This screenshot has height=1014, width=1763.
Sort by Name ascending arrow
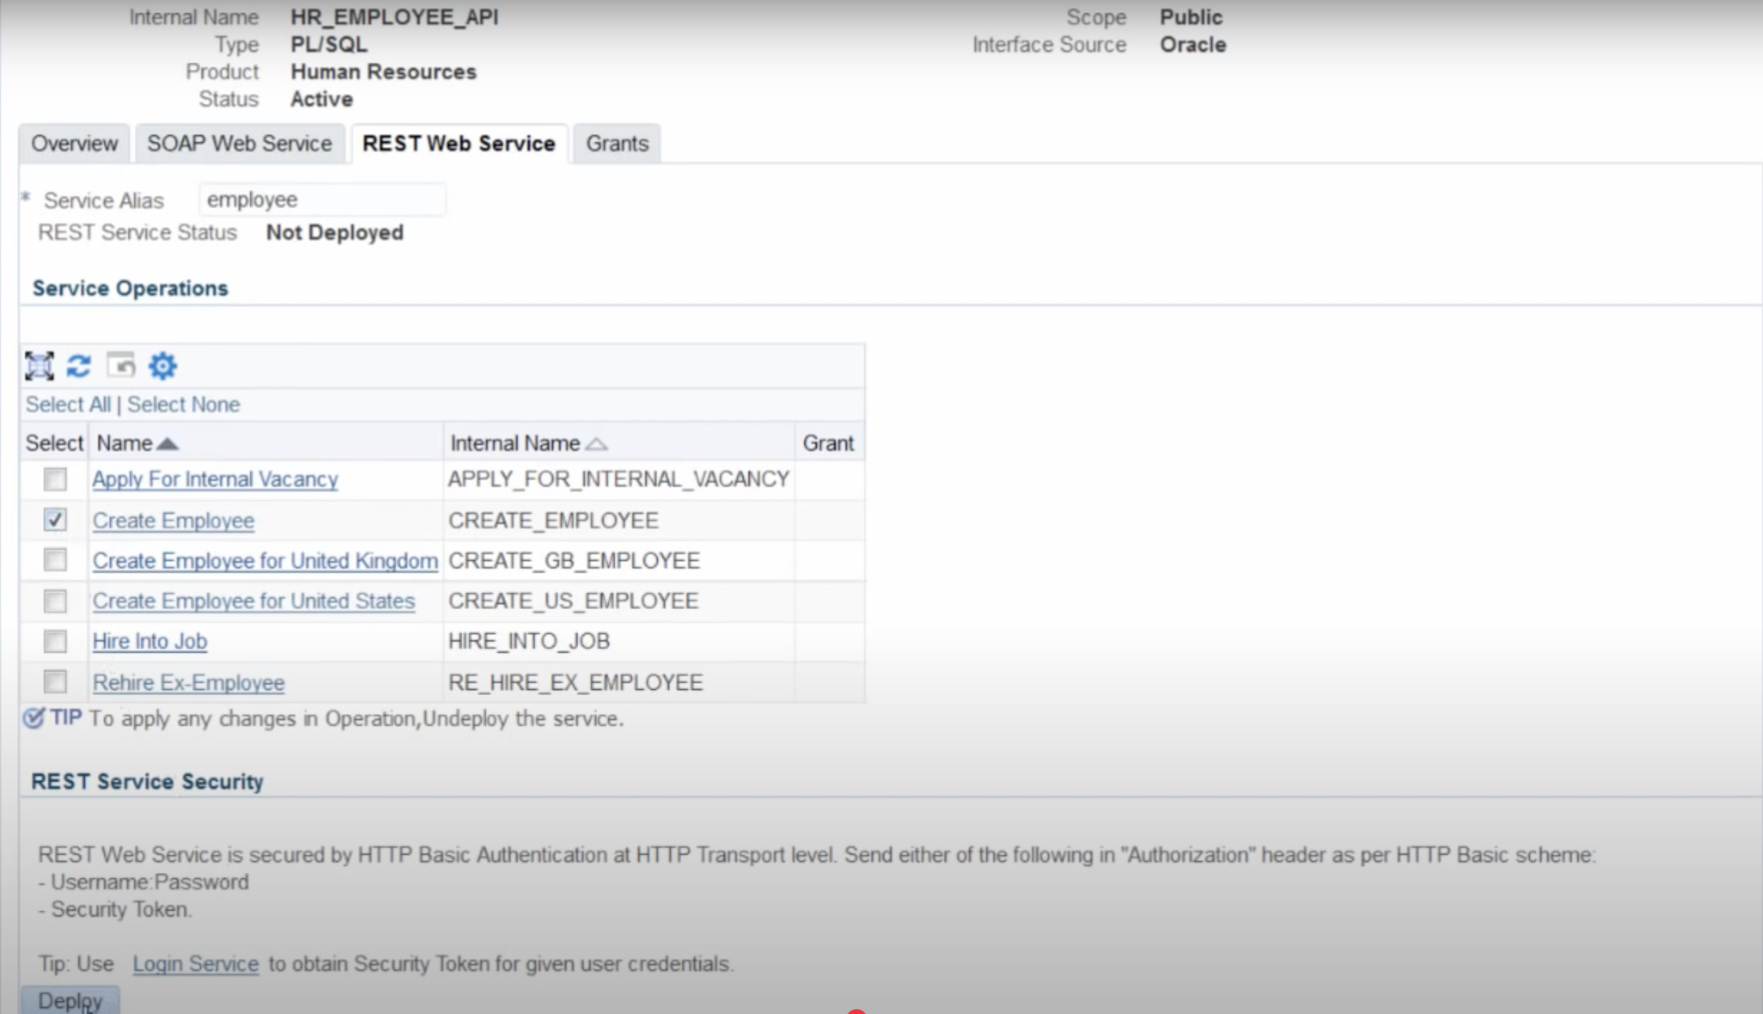click(x=168, y=444)
